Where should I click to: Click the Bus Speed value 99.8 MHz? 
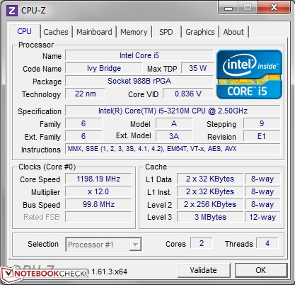[98, 204]
